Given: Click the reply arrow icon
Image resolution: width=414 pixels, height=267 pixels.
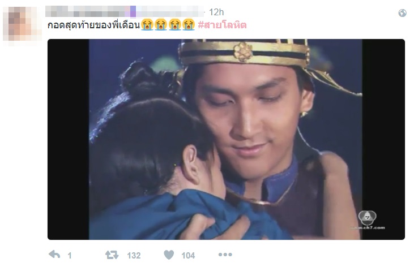Looking at the screenshot, I should pos(54,255).
